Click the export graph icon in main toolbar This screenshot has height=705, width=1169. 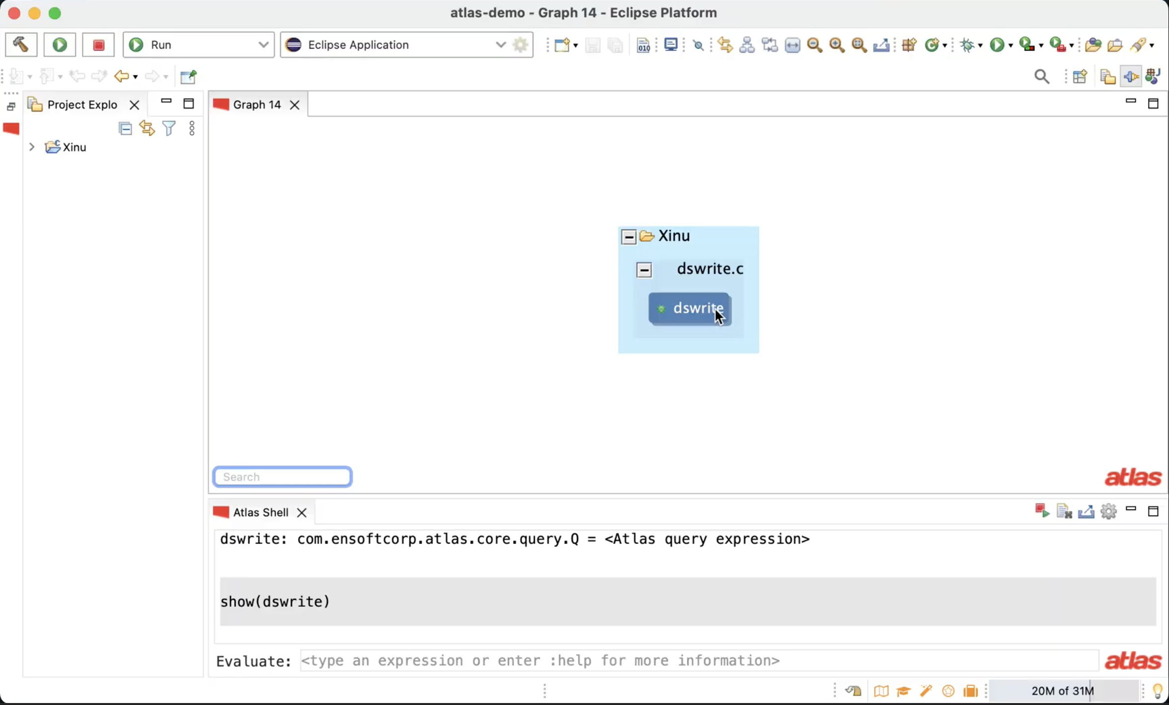[x=881, y=45]
